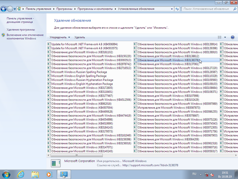The height and width of the screenshot is (179, 238).
Task: Click icon of security update KB2716513
Action: [x=49, y=68]
